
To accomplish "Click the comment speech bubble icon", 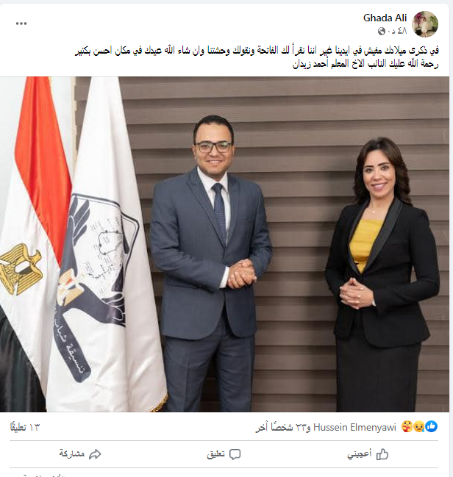I will (235, 454).
